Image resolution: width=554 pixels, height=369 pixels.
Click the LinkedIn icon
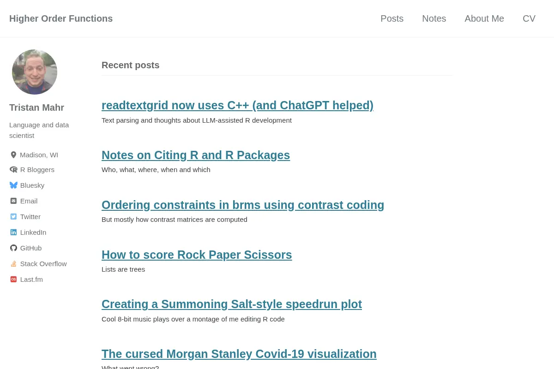click(13, 232)
